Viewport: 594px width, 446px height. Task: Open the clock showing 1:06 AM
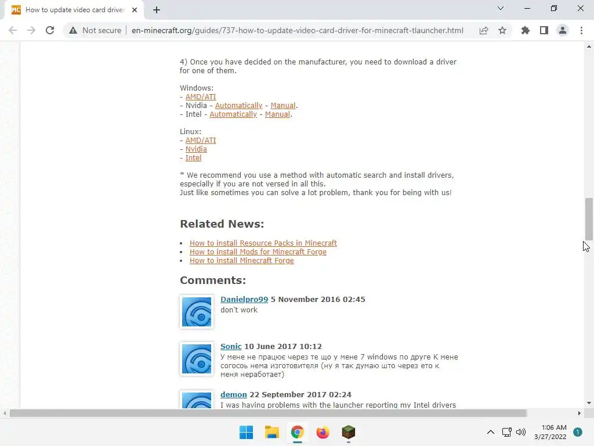(550, 432)
